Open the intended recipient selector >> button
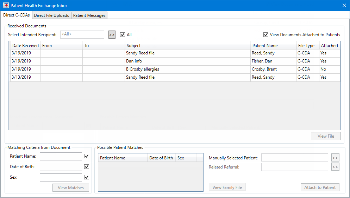The width and height of the screenshot is (350, 198). [x=112, y=35]
